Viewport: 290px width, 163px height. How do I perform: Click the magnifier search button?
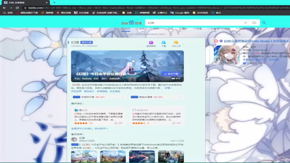(264, 22)
